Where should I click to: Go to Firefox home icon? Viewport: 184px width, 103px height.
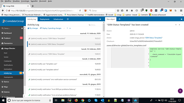pos(132,11)
